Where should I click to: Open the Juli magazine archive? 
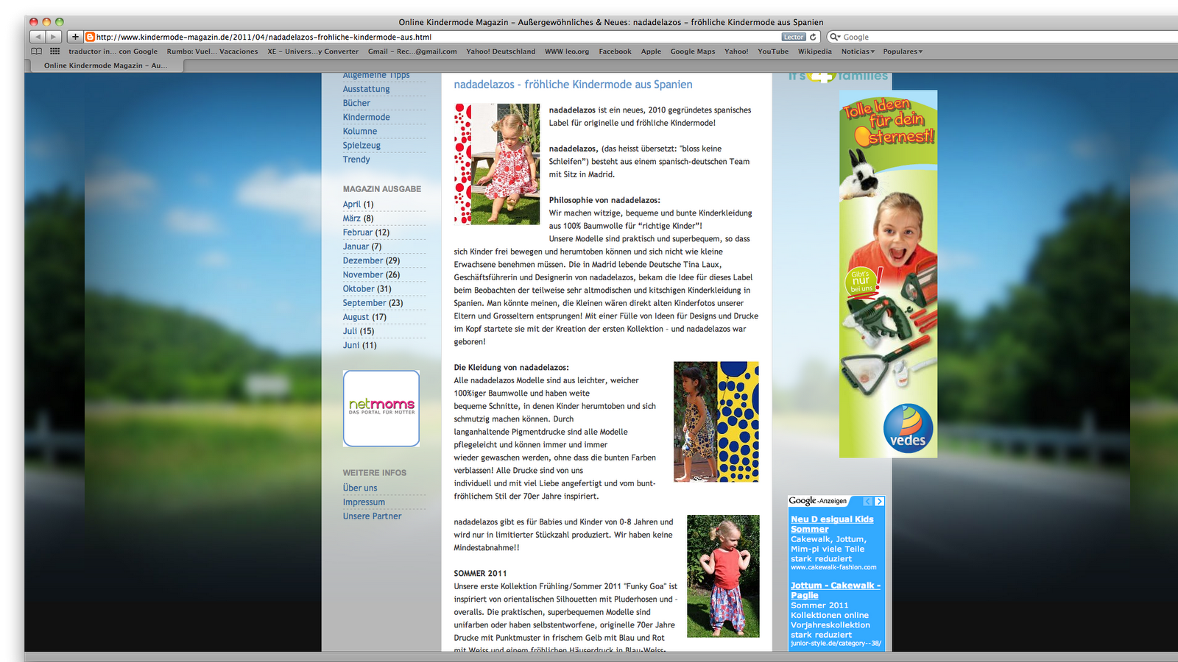tap(350, 331)
